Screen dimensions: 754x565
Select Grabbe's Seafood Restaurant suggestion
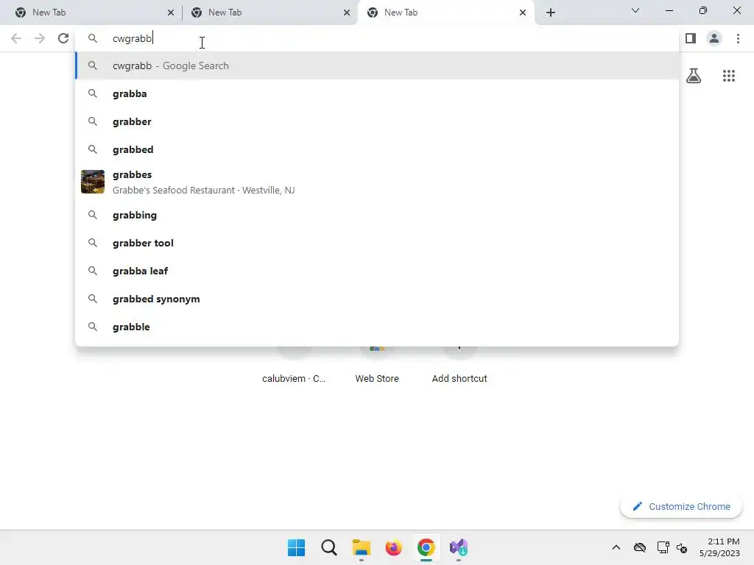[377, 182]
